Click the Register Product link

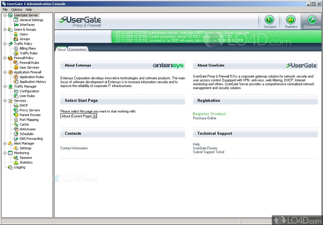click(x=209, y=114)
